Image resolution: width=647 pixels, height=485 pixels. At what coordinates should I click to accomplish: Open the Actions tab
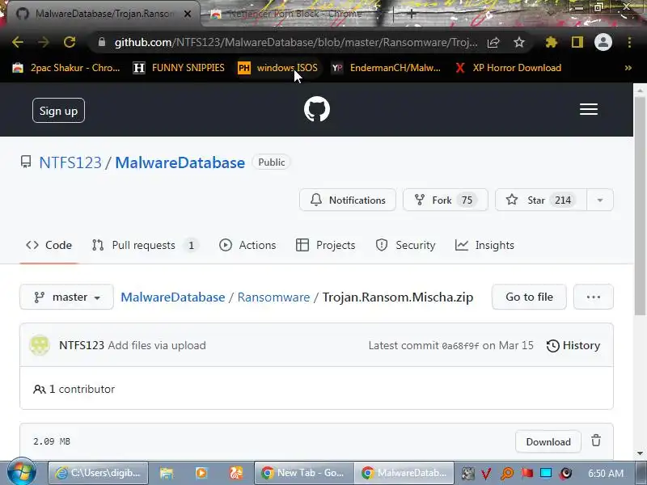tap(247, 245)
